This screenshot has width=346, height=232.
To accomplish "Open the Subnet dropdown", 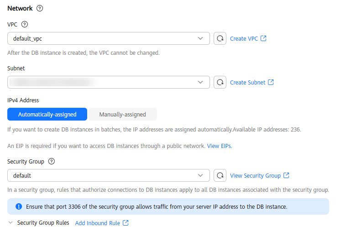I will click(109, 83).
